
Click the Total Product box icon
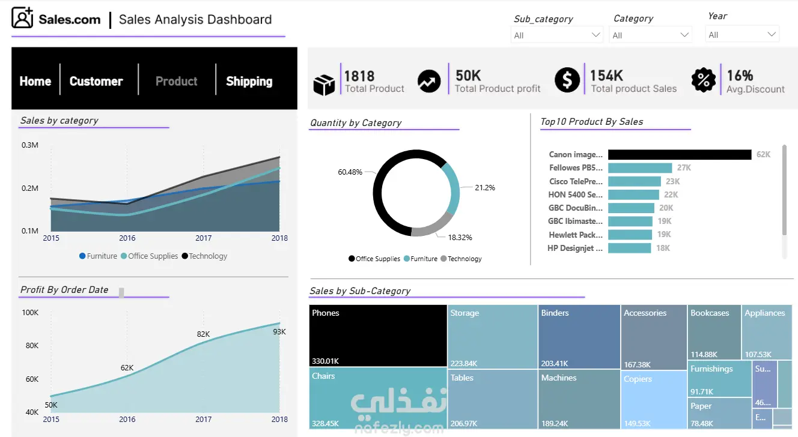[324, 85]
